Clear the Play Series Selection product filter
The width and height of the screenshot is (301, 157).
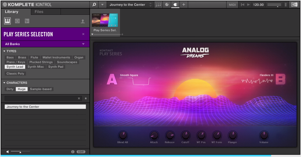click(83, 34)
